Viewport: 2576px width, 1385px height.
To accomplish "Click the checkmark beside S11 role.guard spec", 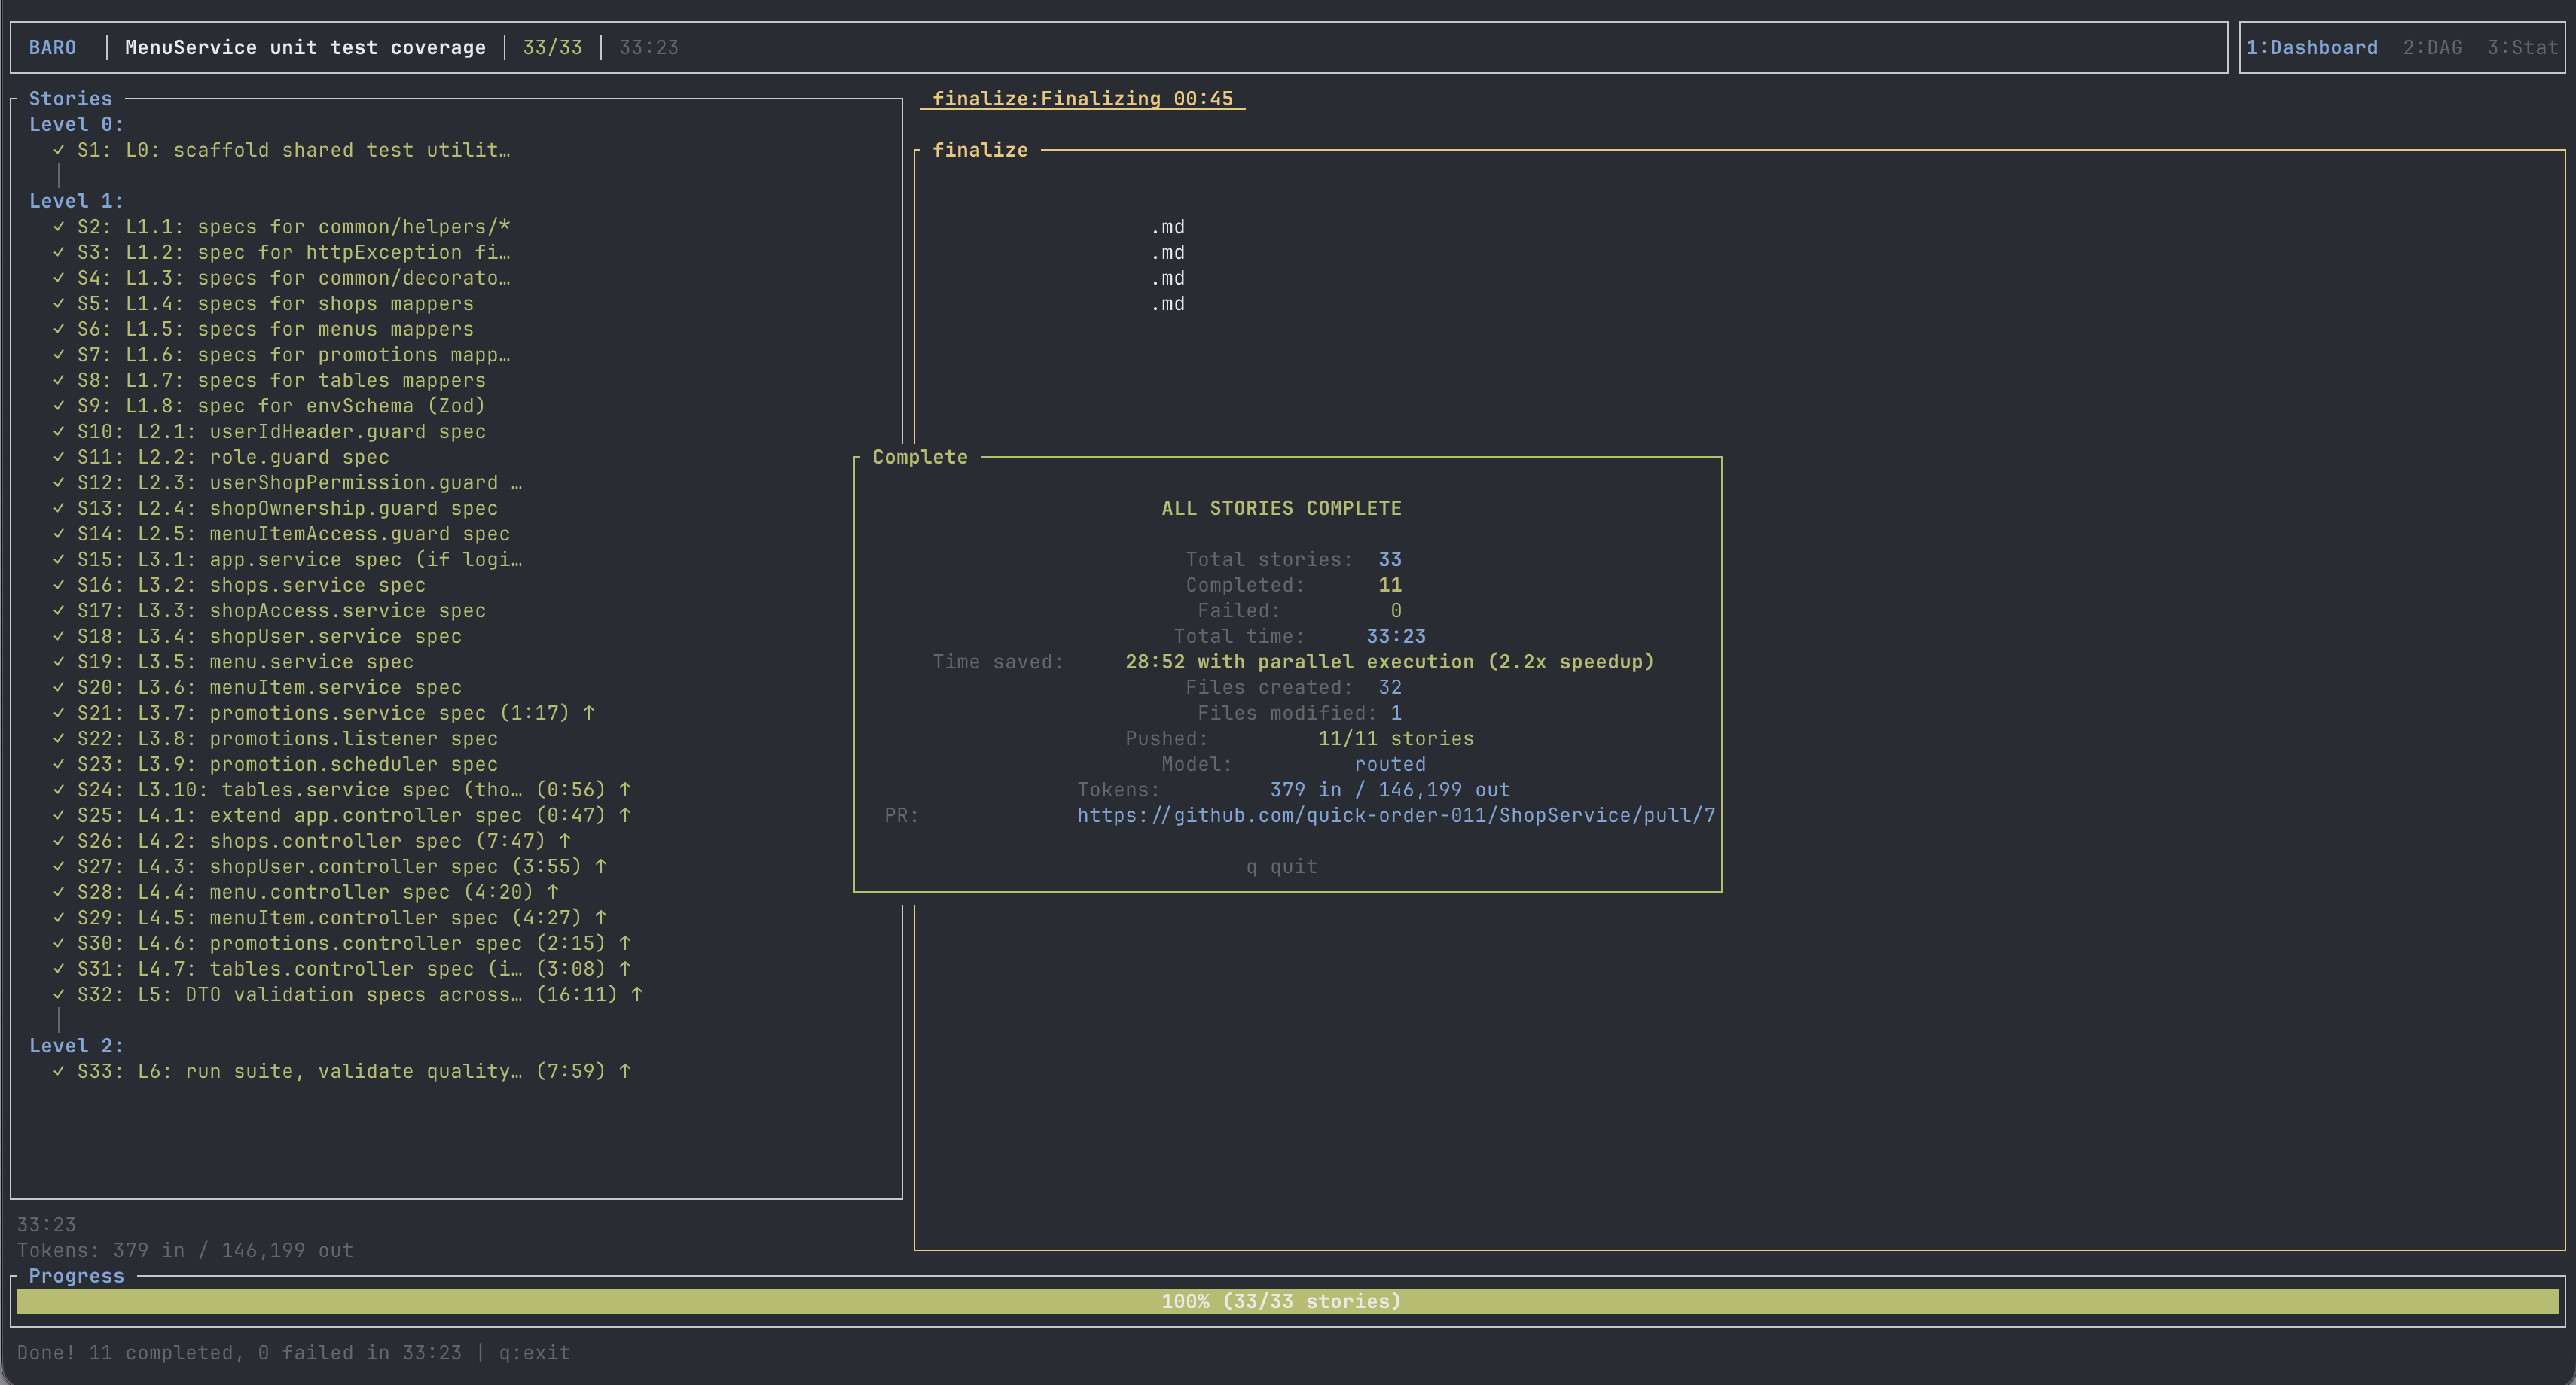I will coord(59,457).
